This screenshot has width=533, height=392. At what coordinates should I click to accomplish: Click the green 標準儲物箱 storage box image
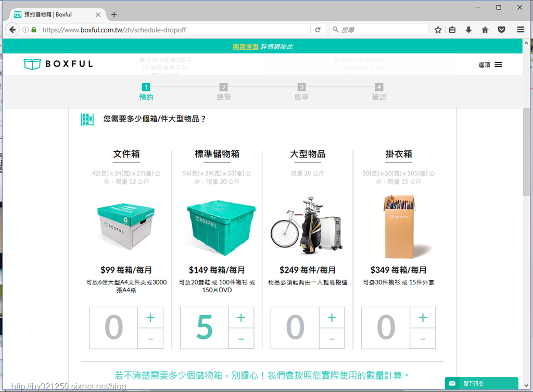(x=221, y=227)
